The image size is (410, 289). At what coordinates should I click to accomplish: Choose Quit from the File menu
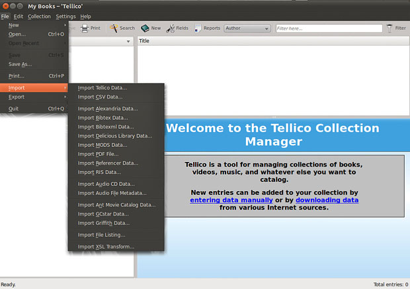click(x=34, y=109)
